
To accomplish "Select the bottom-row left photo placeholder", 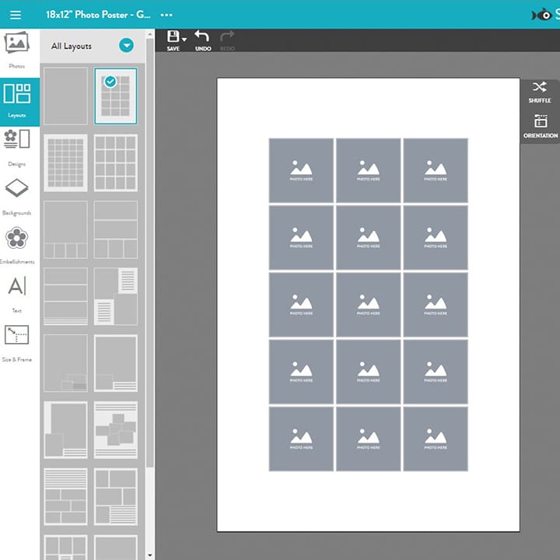I will (301, 439).
